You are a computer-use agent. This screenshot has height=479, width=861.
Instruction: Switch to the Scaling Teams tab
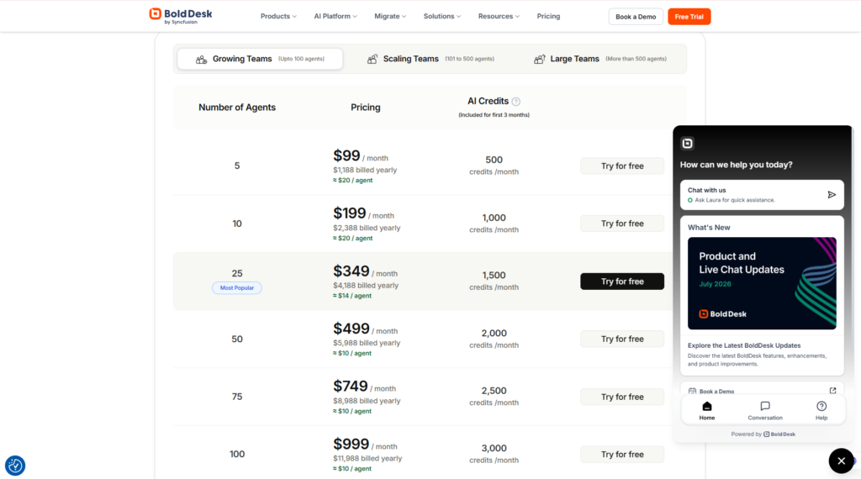point(430,59)
